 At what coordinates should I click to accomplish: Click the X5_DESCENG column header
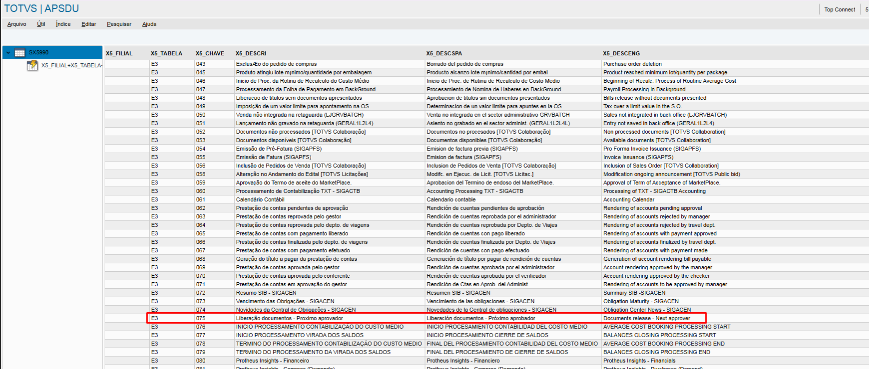621,53
